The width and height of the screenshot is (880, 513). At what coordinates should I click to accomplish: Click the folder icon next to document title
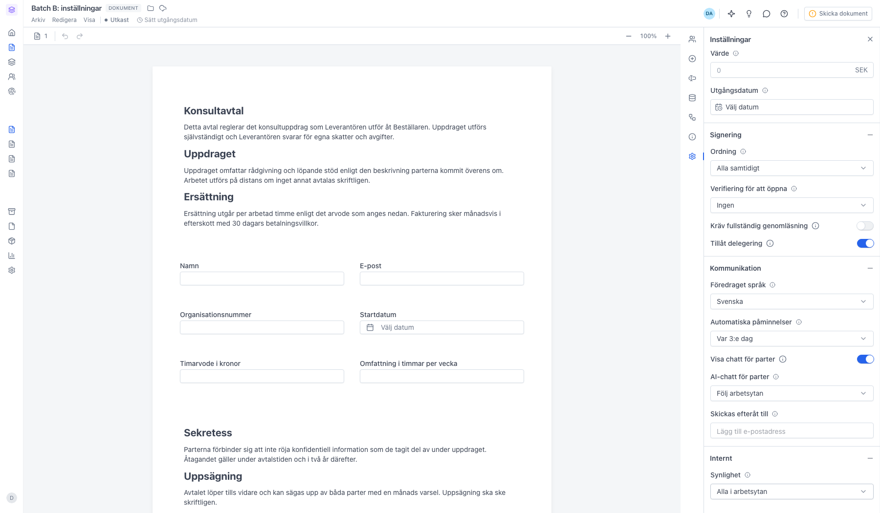pos(151,8)
